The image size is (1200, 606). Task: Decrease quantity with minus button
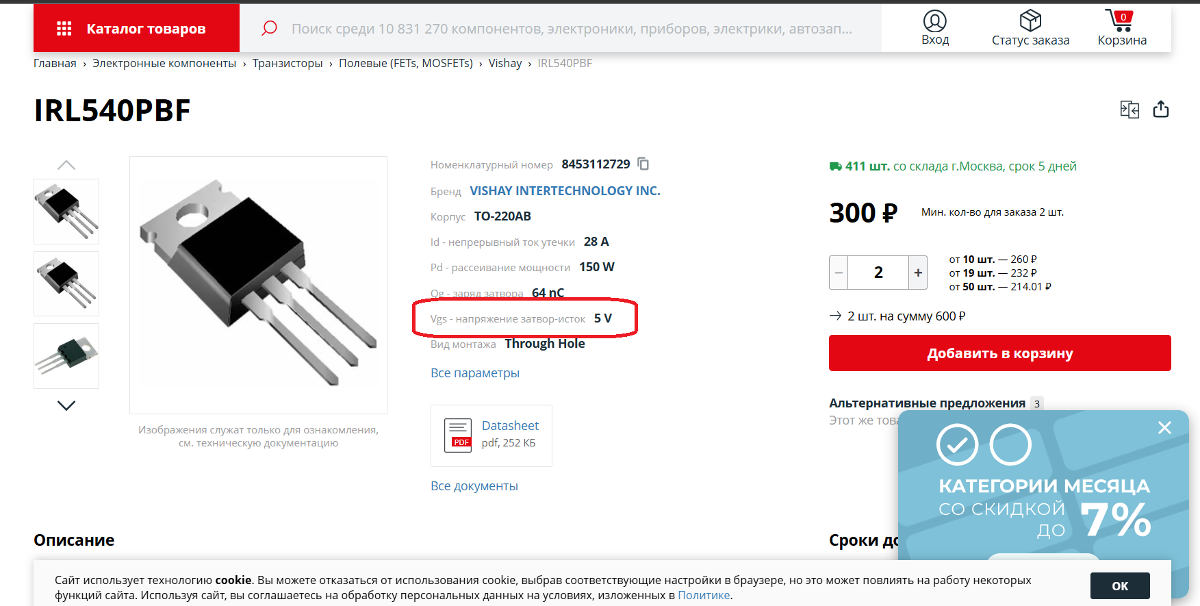point(839,273)
